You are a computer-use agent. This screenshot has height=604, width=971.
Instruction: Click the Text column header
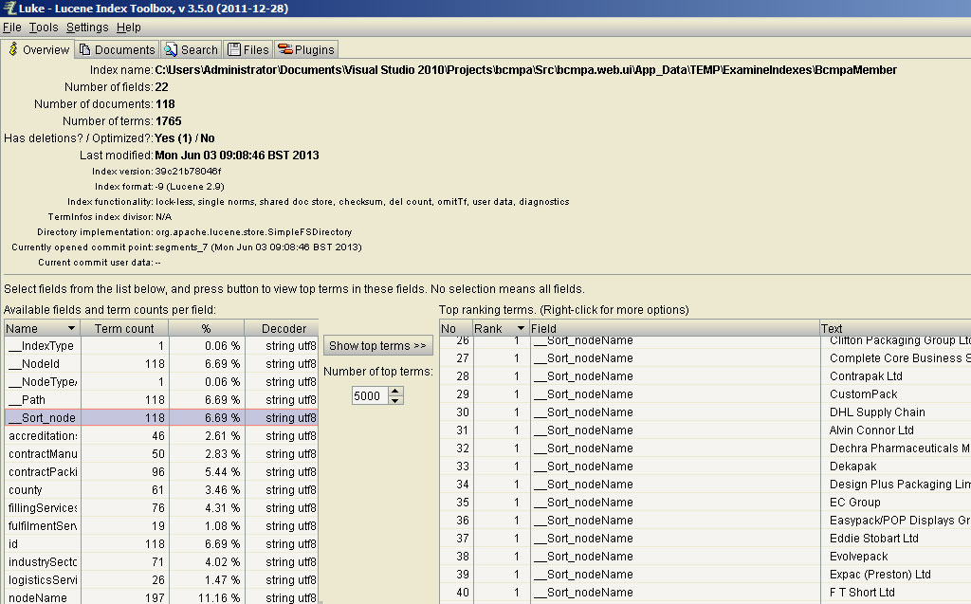click(x=895, y=328)
